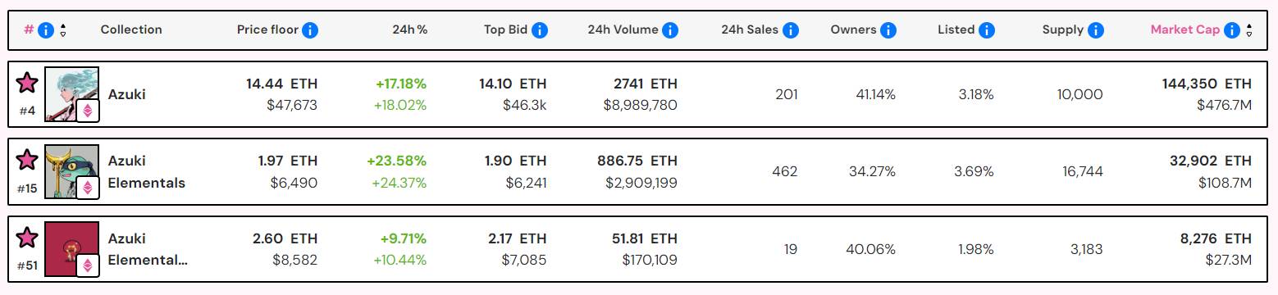Open the Supply column info icon
This screenshot has width=1278, height=295.
1096,30
